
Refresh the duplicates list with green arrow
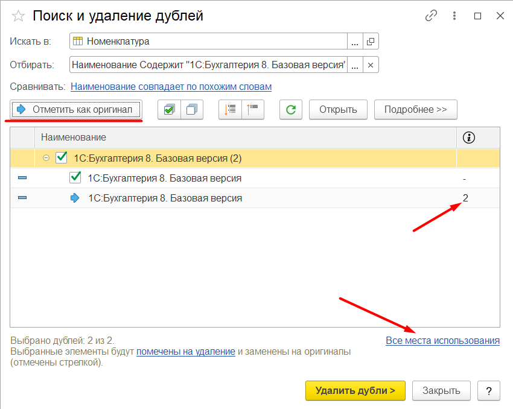pos(291,110)
